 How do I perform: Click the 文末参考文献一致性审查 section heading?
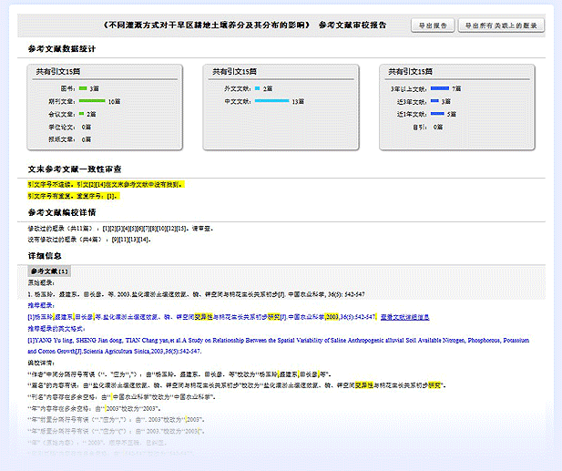75,169
